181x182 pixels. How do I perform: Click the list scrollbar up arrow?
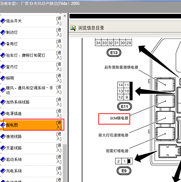pos(65,16)
